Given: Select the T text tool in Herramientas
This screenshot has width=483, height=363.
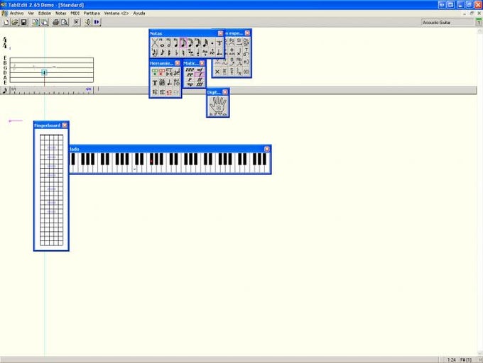Looking at the screenshot, I should click(x=155, y=83).
